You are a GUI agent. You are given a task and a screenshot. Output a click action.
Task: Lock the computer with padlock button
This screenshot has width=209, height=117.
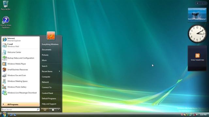[x=53, y=110]
